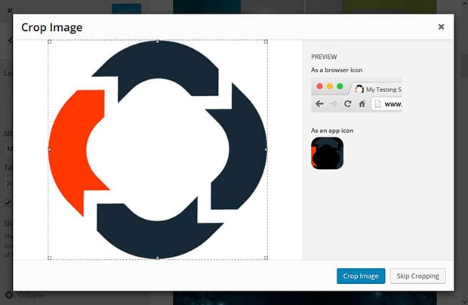
Task: Click the home icon in browser preview
Action: 362,104
